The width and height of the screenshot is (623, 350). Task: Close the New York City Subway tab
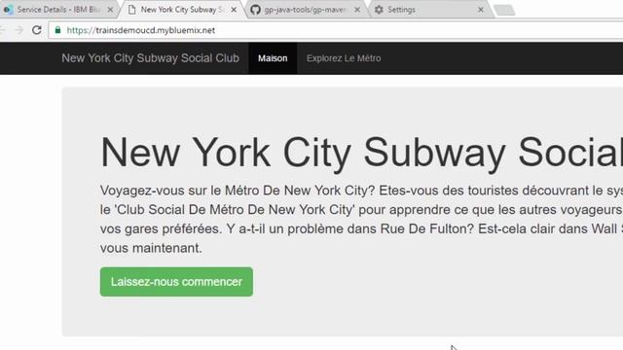234,10
